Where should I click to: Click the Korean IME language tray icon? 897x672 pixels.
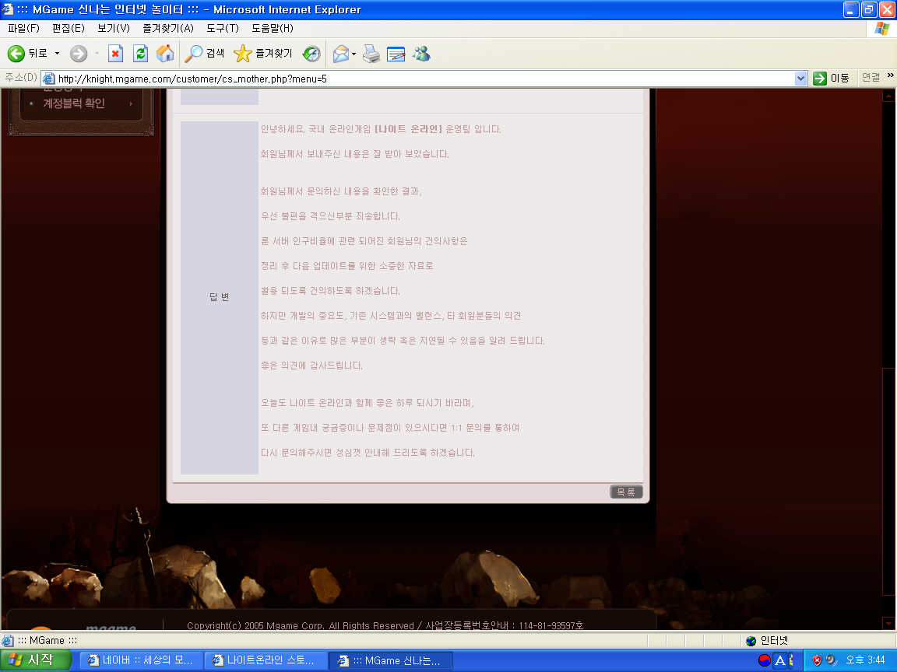(765, 660)
